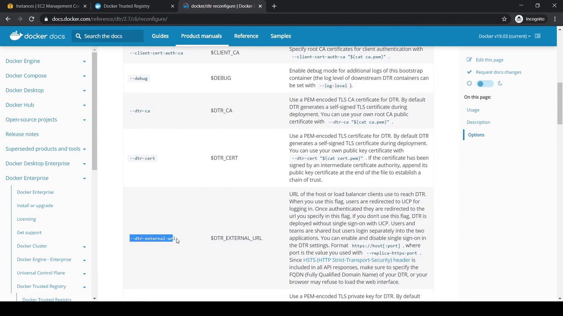Open Install or upgrade sidebar link
Screen dimensions: 563x316
point(35,205)
